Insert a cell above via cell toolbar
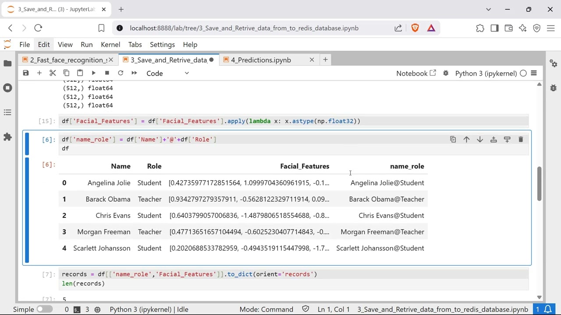The width and height of the screenshot is (561, 315). coord(494,139)
